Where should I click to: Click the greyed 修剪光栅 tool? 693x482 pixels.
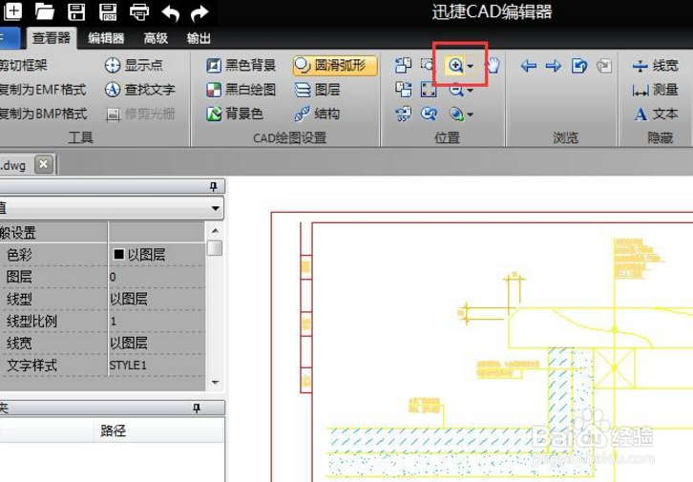(140, 114)
